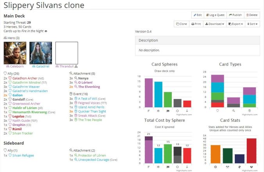Click the Log a Quest button
The height and width of the screenshot is (172, 264).
pyautogui.click(x=215, y=15)
